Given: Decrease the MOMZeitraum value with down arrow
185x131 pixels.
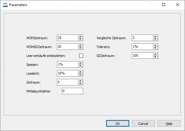Looking at the screenshot, I should [x=80, y=39].
